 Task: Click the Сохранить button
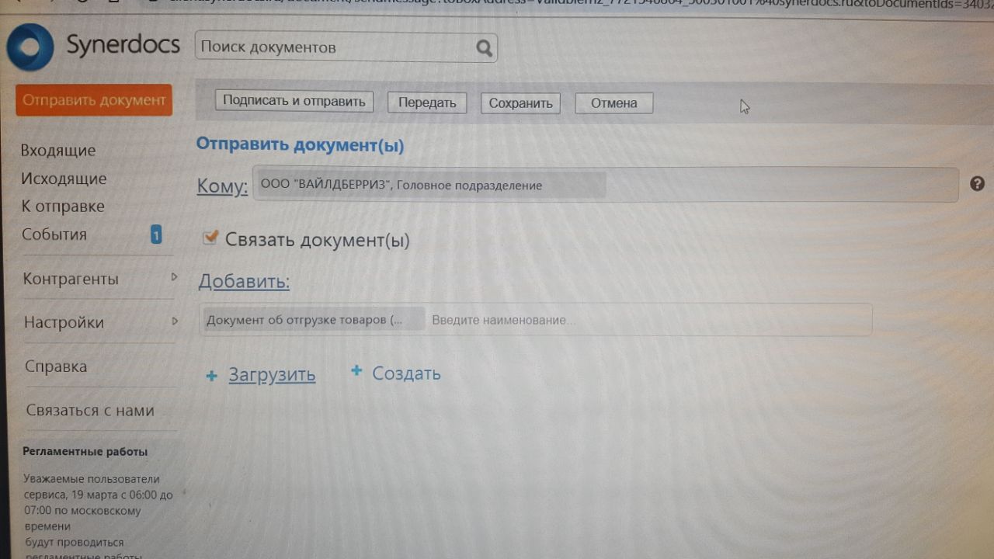[520, 103]
